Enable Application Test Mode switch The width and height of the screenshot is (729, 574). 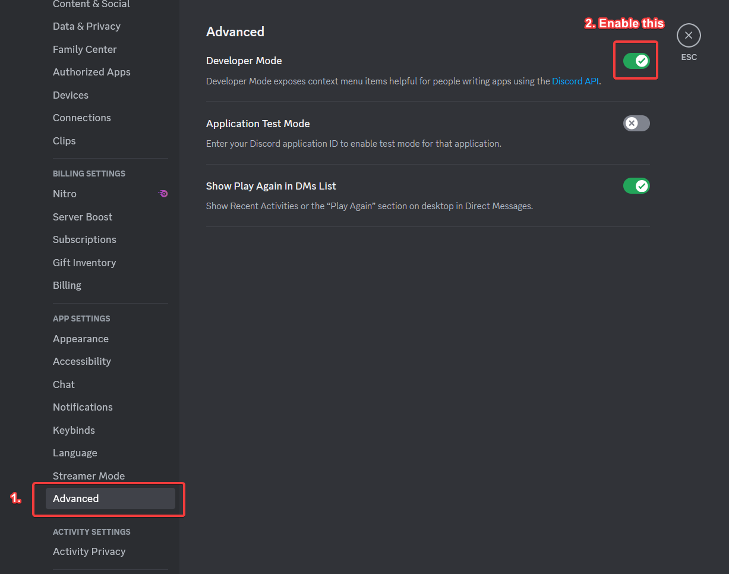pos(636,124)
